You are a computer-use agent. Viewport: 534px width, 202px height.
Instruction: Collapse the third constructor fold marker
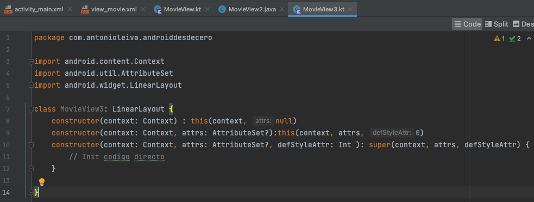coord(31,145)
